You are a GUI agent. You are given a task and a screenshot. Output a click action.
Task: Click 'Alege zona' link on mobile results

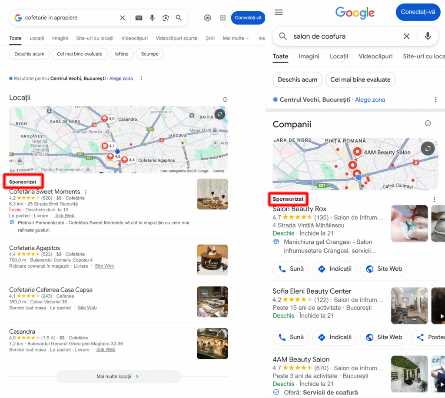click(x=370, y=100)
